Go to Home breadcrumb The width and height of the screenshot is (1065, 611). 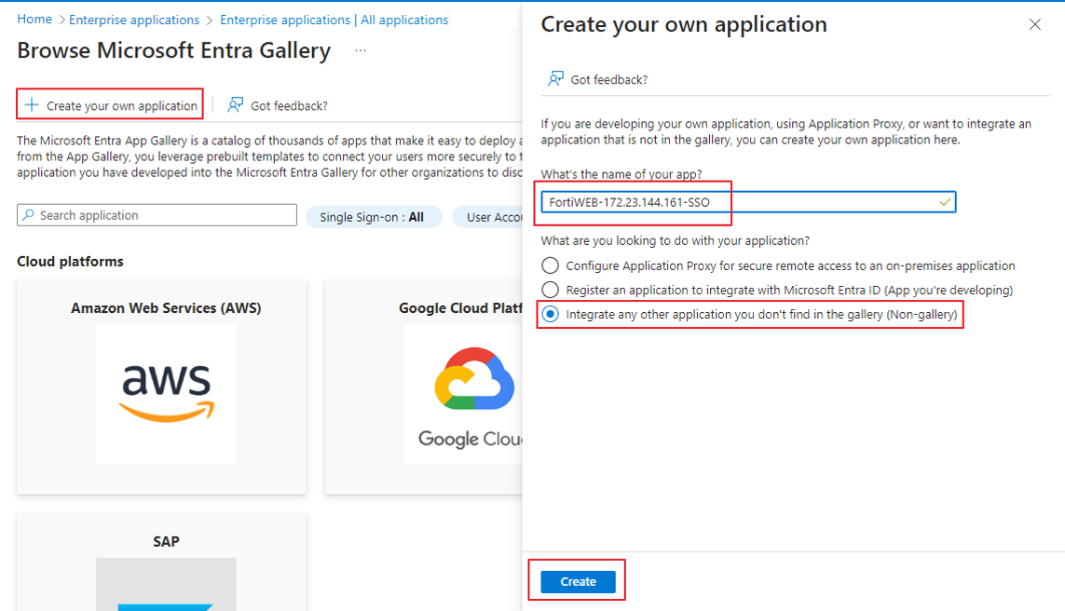[x=34, y=19]
